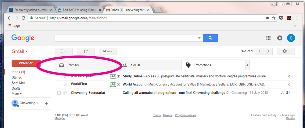Screen dimensions: 305x128
Task: Go to older messages arrow
Action: [268, 51]
